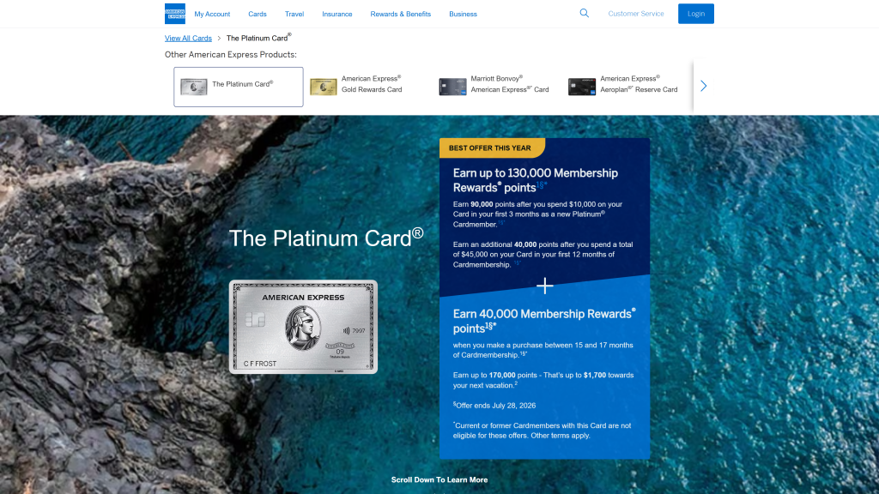Click the large Platinum Card image
879x494 pixels.
coord(303,327)
